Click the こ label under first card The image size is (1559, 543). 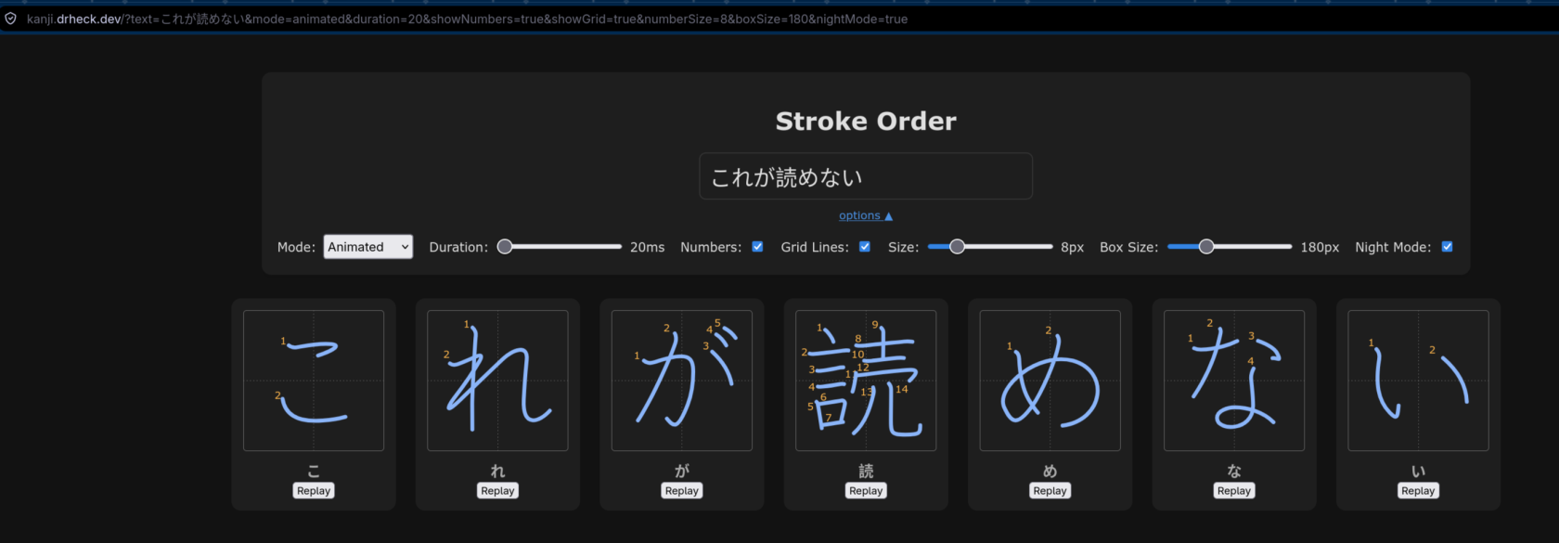[x=314, y=471]
